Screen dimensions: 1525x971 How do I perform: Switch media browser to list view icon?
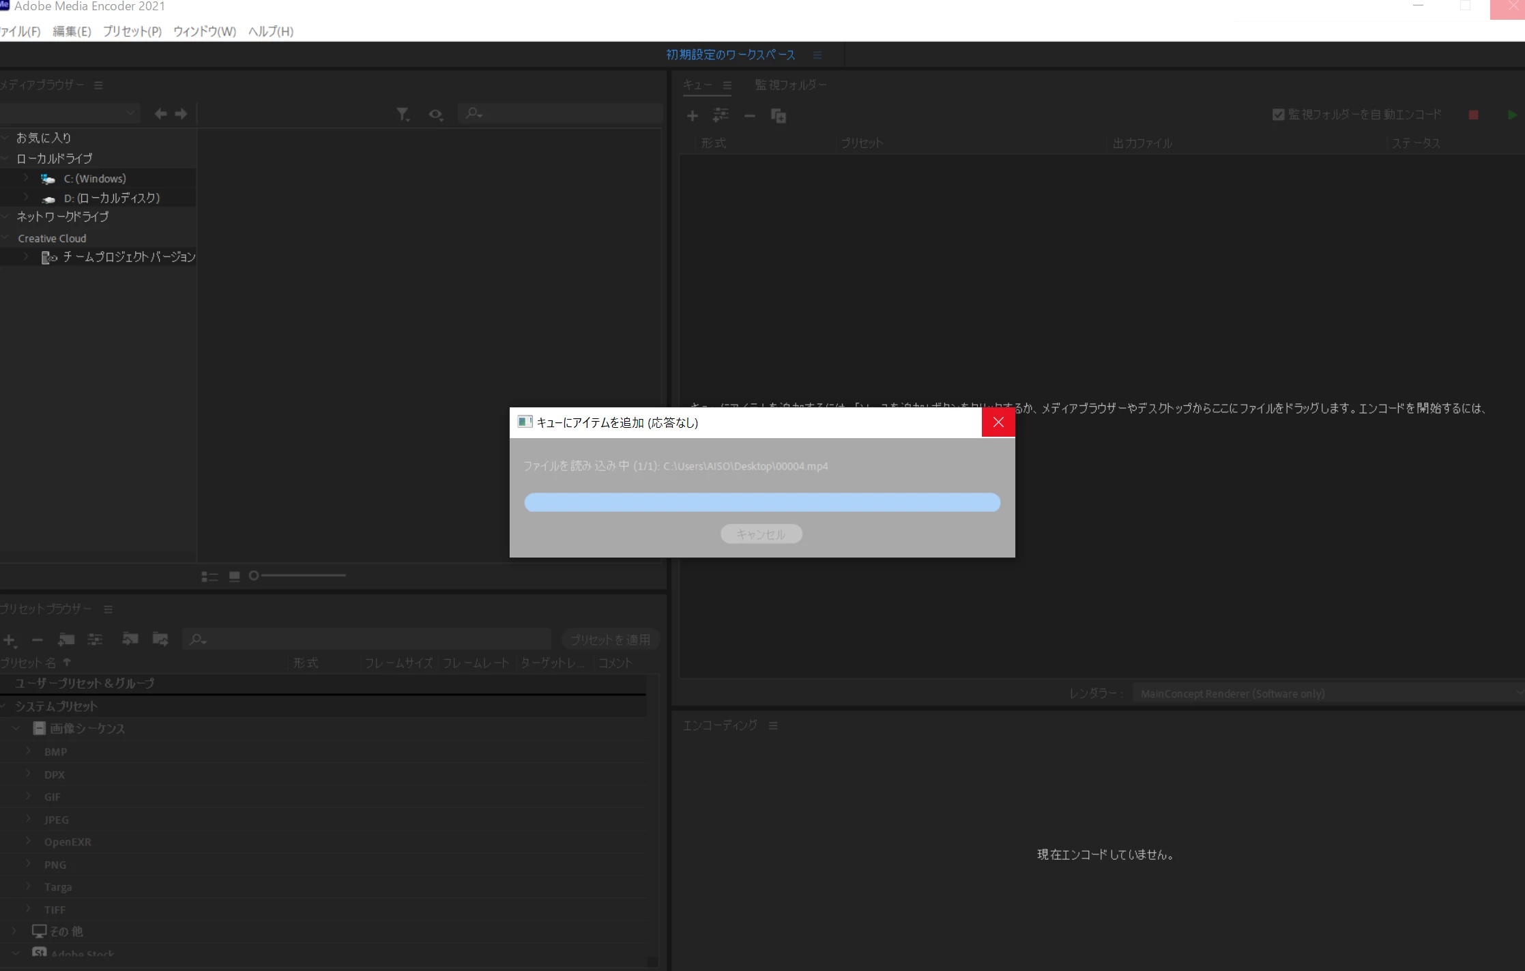click(209, 577)
